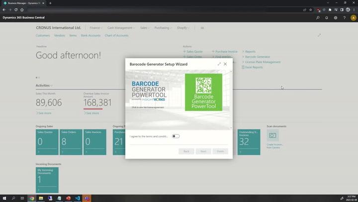Open the settings gear icon in the header

click(x=336, y=17)
